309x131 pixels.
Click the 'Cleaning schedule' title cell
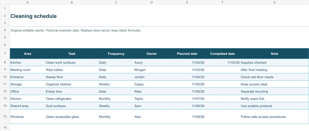pyautogui.click(x=33, y=16)
